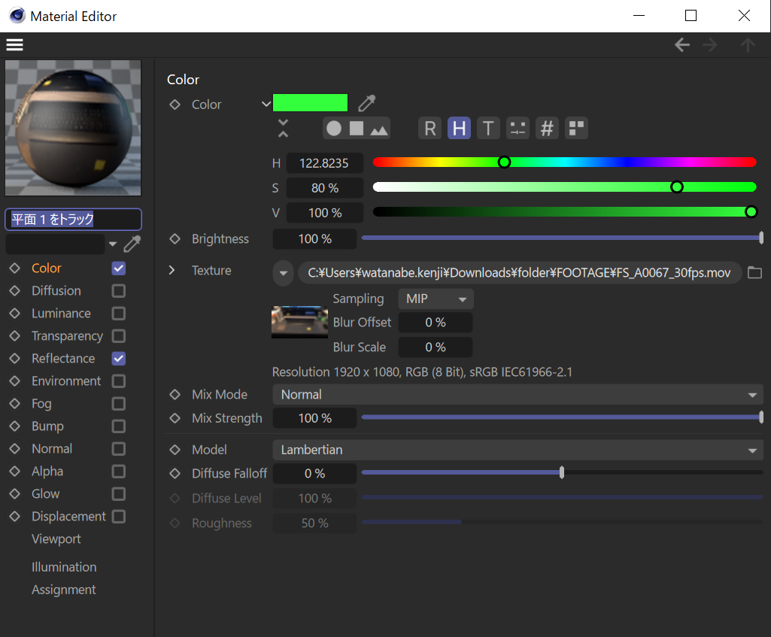Click the material name input field

pyautogui.click(x=73, y=220)
